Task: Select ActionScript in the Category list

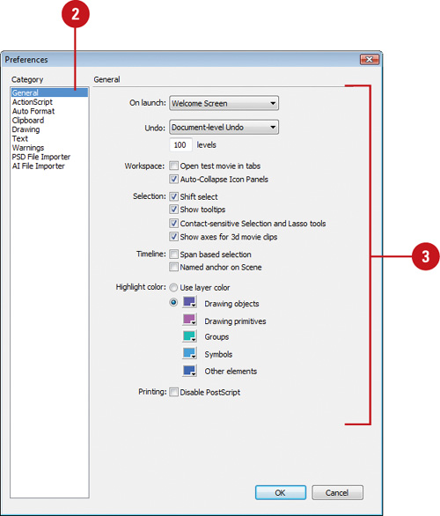Action: point(33,102)
